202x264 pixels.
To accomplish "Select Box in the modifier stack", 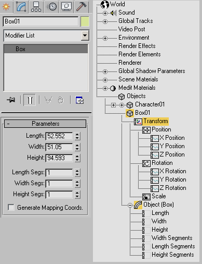I will [x=46, y=49].
